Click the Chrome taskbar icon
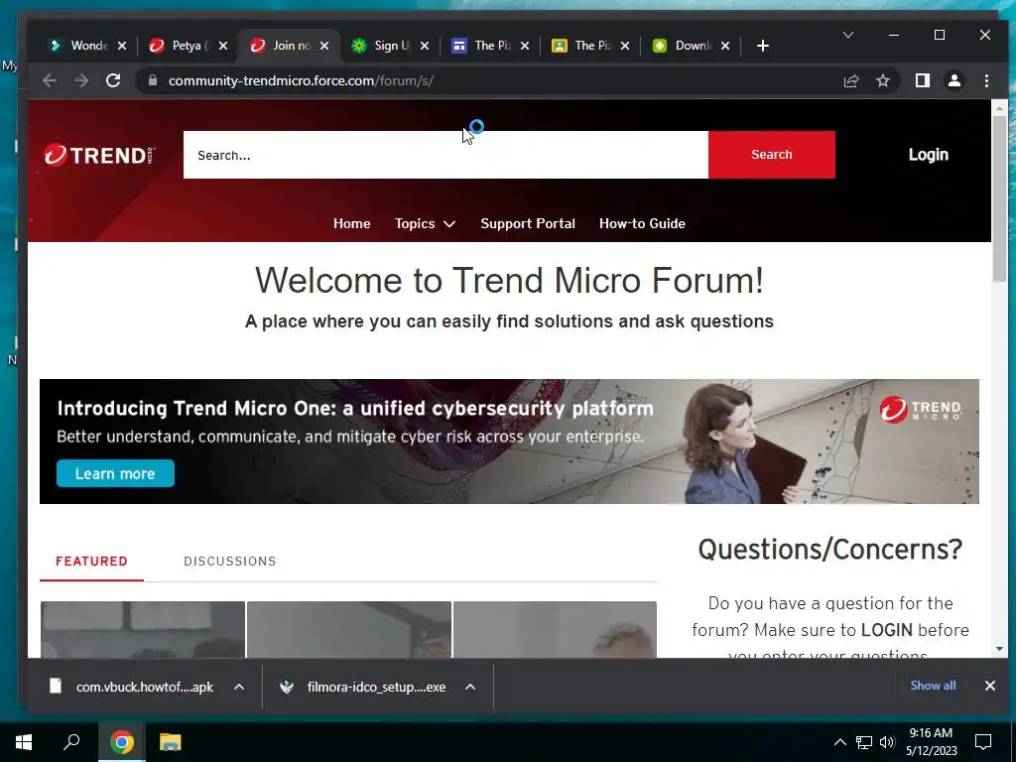Screen dimensions: 1016x762 [x=121, y=742]
